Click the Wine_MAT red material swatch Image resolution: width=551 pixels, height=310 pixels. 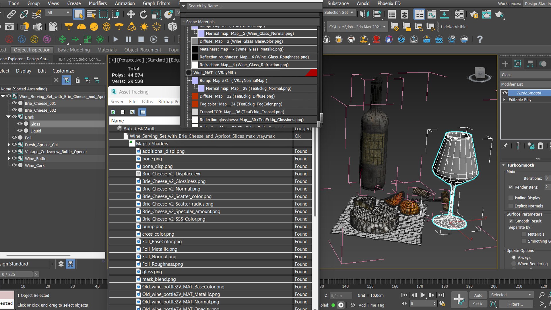click(x=311, y=73)
